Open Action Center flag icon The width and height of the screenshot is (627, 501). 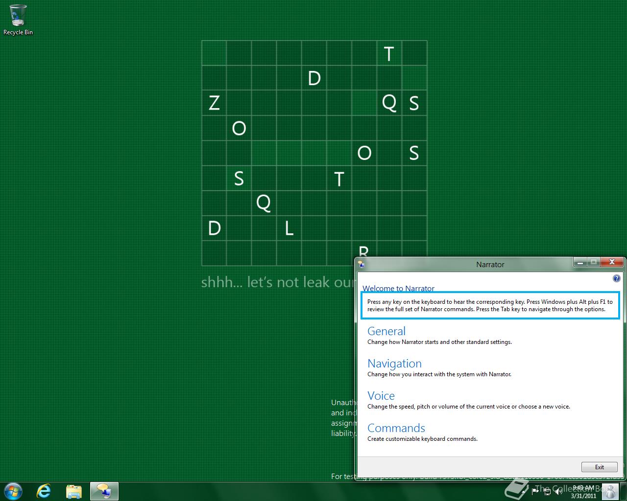click(535, 492)
